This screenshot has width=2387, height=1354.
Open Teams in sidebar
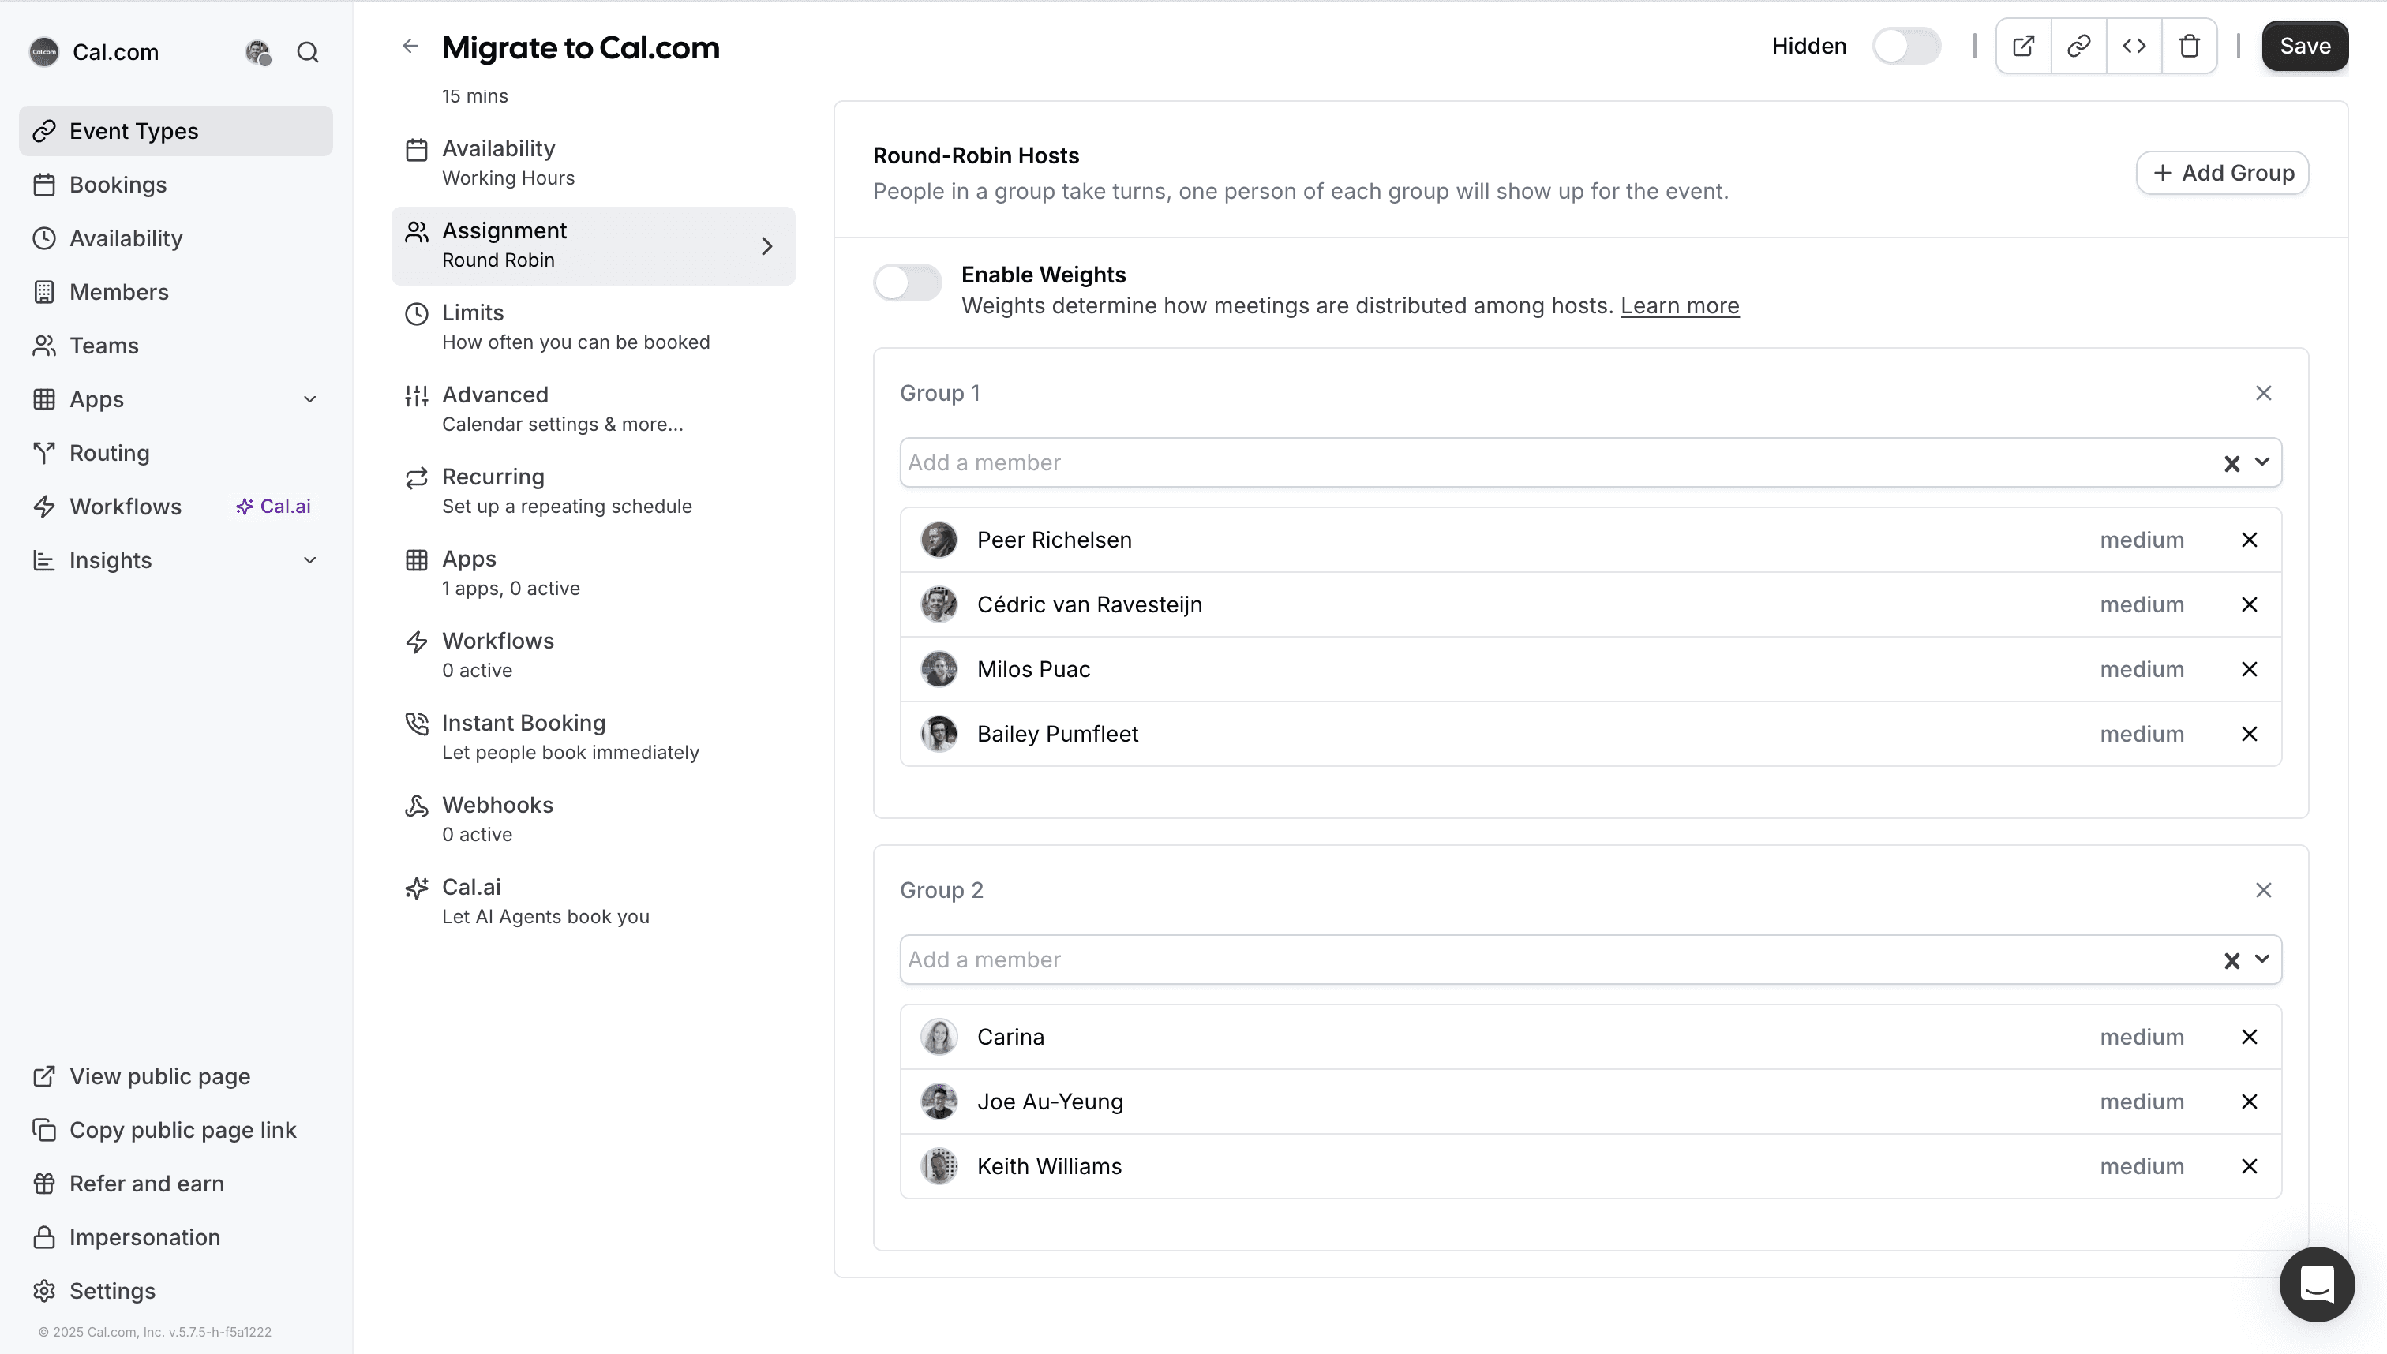(x=176, y=346)
